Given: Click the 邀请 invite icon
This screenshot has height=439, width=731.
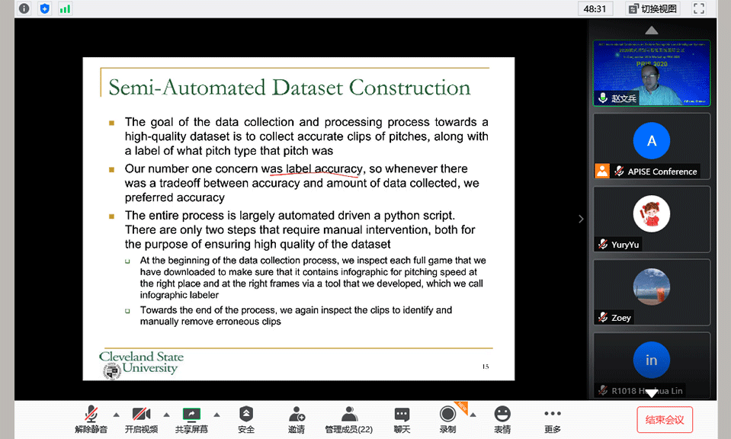Looking at the screenshot, I should 297,419.
